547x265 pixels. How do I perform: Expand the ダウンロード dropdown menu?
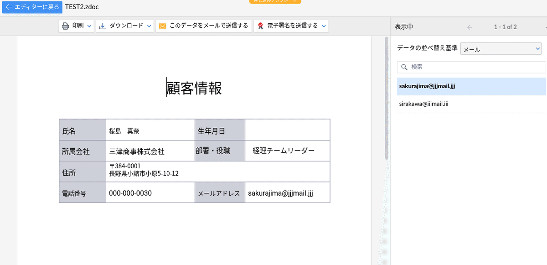[x=149, y=26]
